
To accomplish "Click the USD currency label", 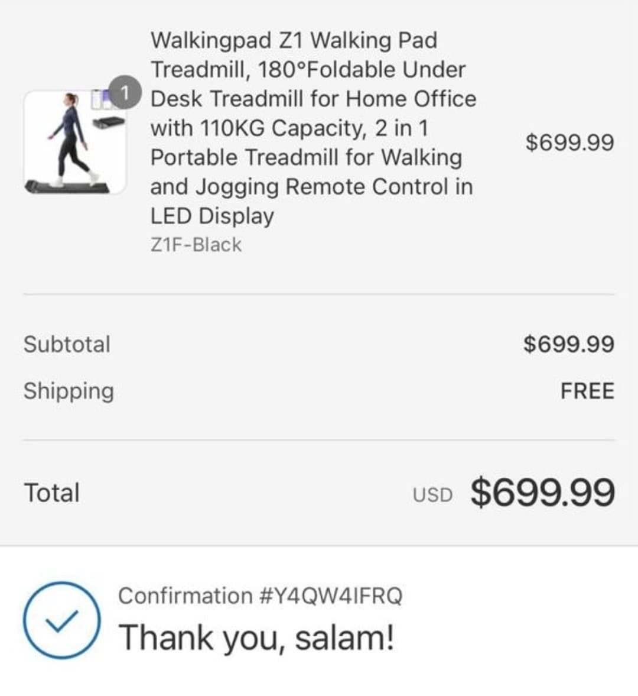I will point(432,495).
